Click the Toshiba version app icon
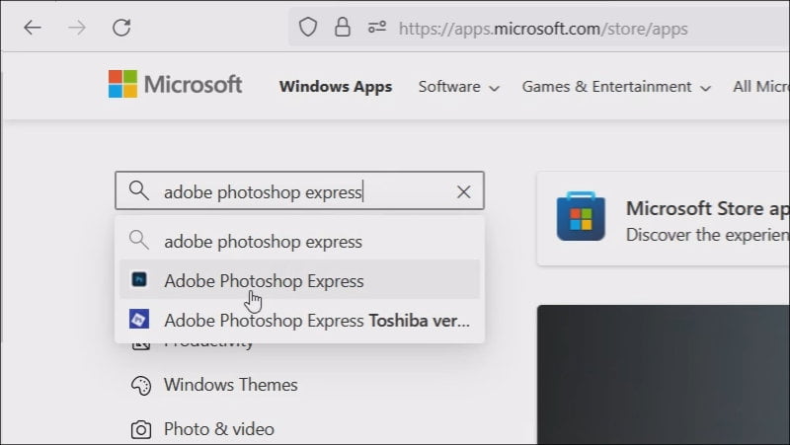Viewport: 790px width, 445px height. tap(139, 319)
